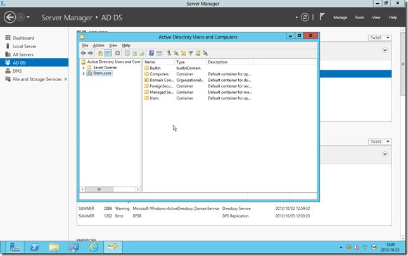The height and width of the screenshot is (256, 408).
Task: Click the Create new organizational unit icon
Action: click(184, 53)
